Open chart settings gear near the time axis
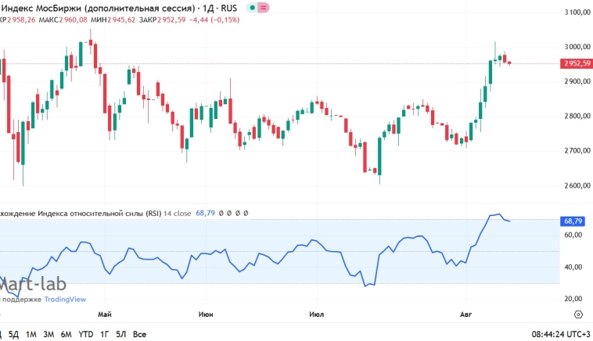Viewport: 593px width, 341px height. coord(578,314)
